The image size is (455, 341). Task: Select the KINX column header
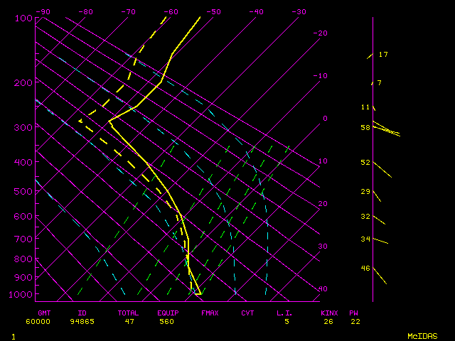(x=329, y=313)
